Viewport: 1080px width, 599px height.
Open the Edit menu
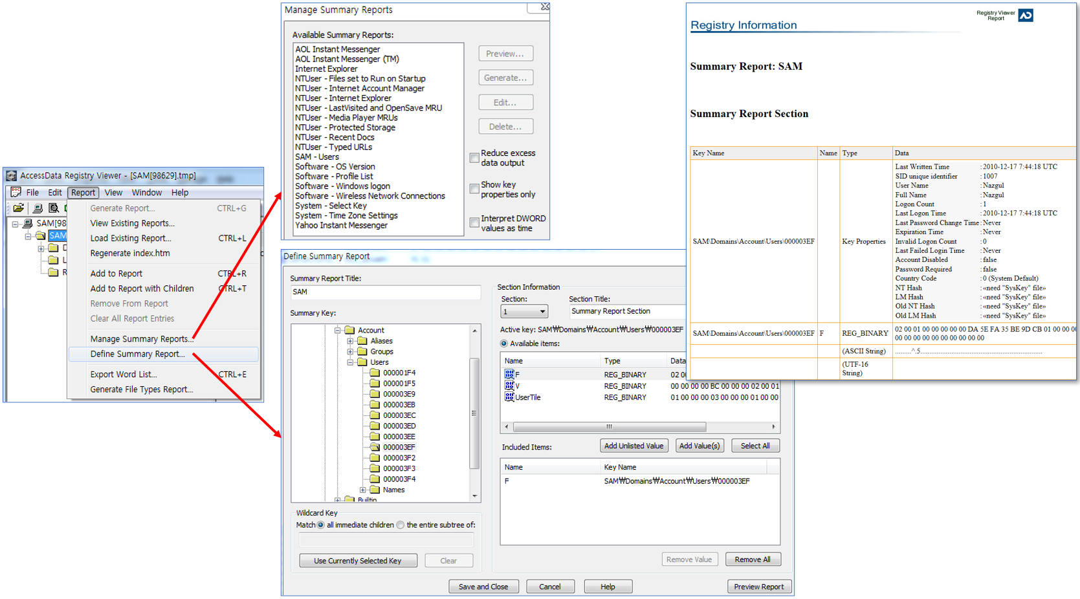(55, 192)
